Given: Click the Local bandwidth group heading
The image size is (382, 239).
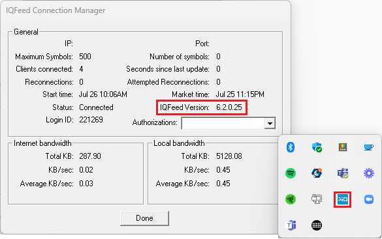Looking at the screenshot, I should pos(179,143).
